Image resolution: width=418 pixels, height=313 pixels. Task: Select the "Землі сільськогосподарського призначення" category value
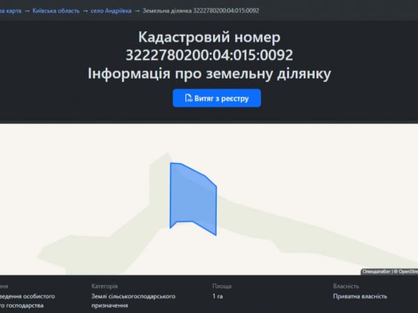coord(132,300)
